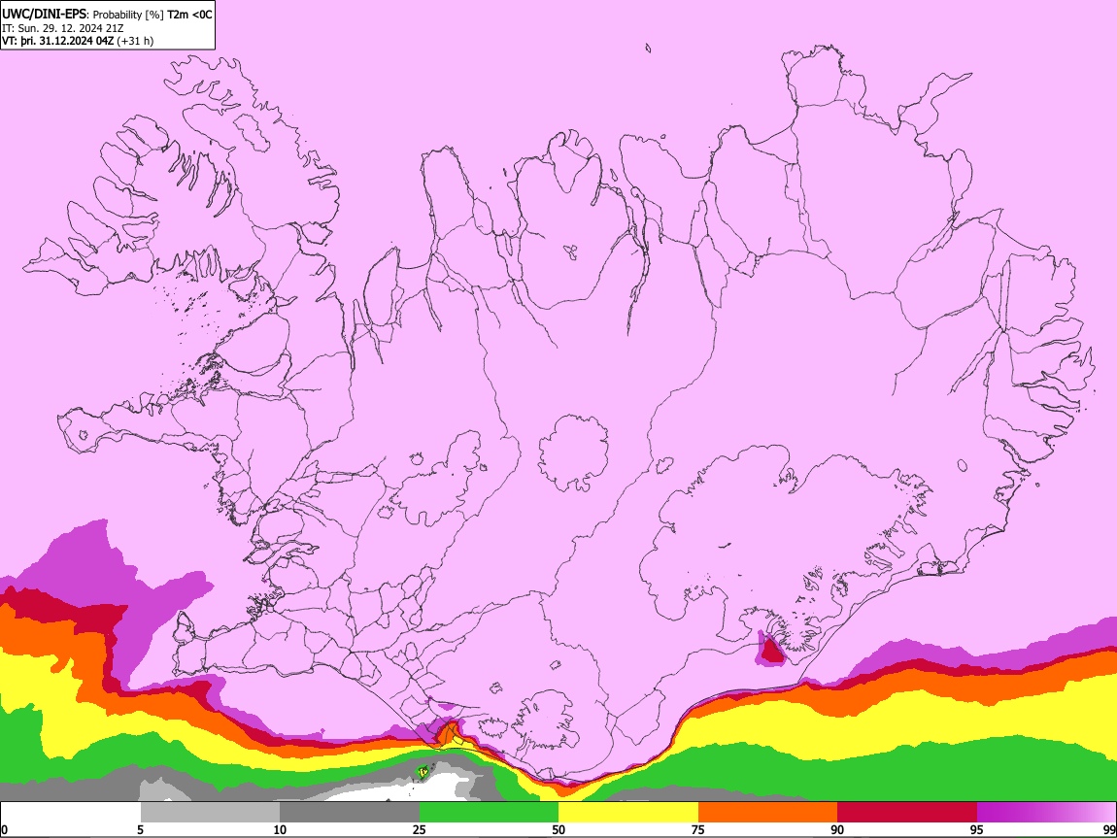
Task: Click the small yellow-green island off south coast
Action: pos(423,772)
